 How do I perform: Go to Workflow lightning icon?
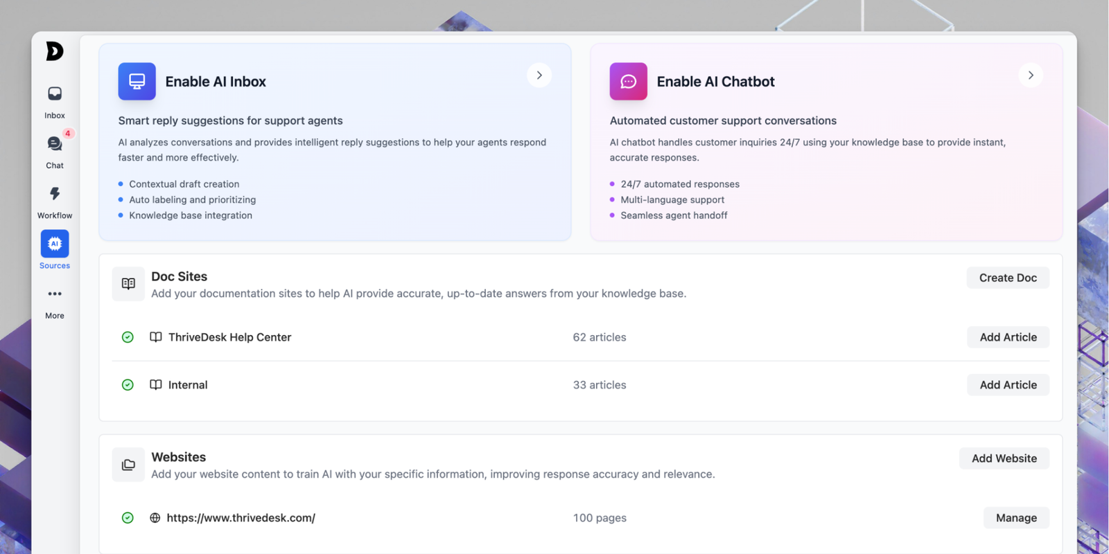click(55, 194)
